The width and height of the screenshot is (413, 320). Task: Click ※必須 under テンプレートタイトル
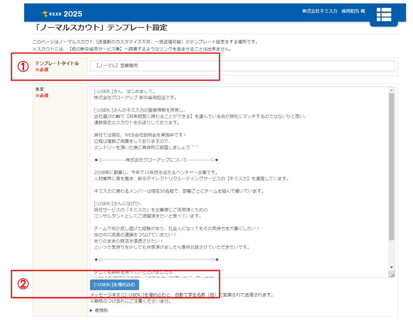coord(42,70)
